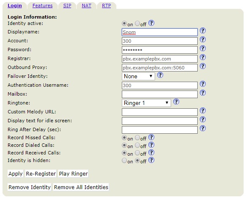Focus the Displayname field containing Snom
Screen dimensions: 247x198
pos(160,32)
